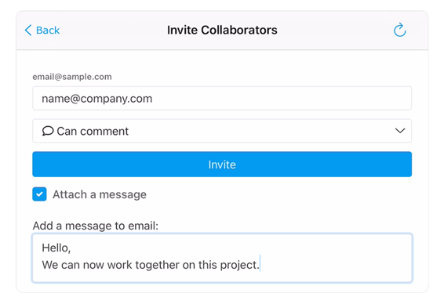
Task: Click the speech bubble comment icon
Action: [x=48, y=131]
